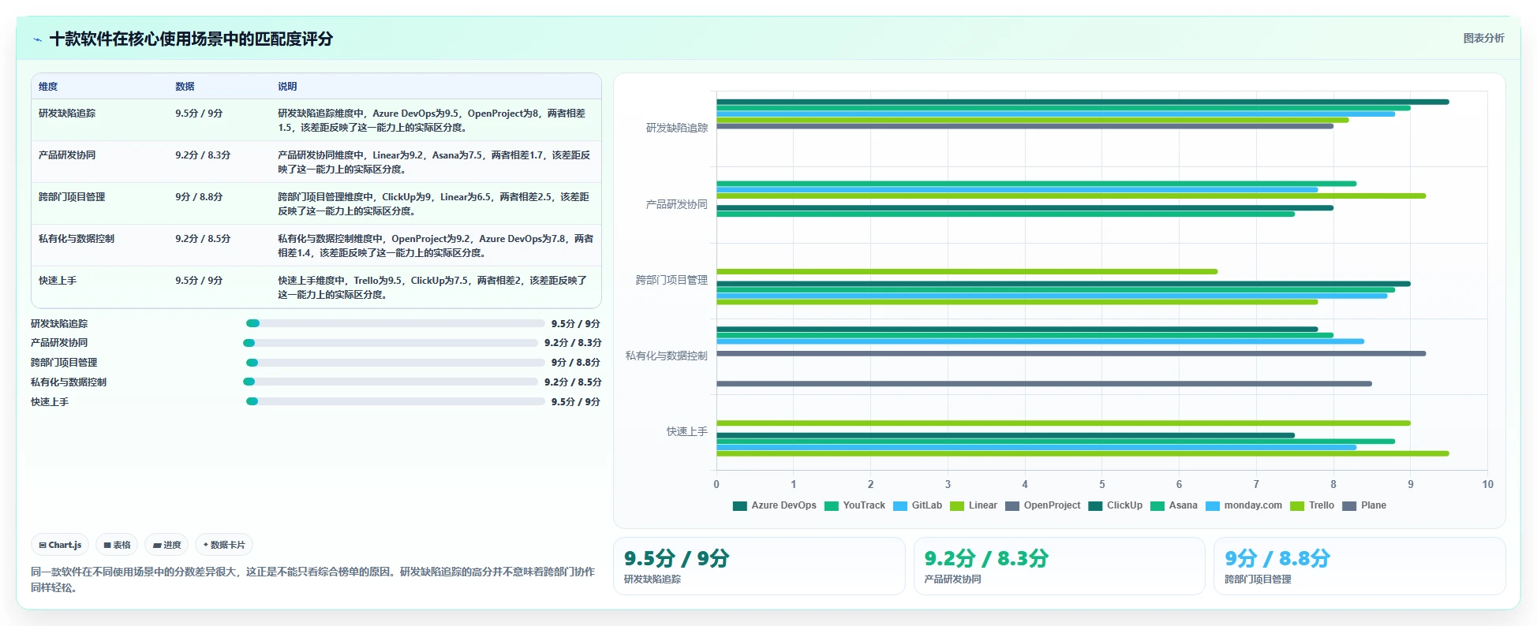Click 9.2分 / 8.5分 value beside 私有化 progress bar
1537x626 pixels.
(x=573, y=382)
